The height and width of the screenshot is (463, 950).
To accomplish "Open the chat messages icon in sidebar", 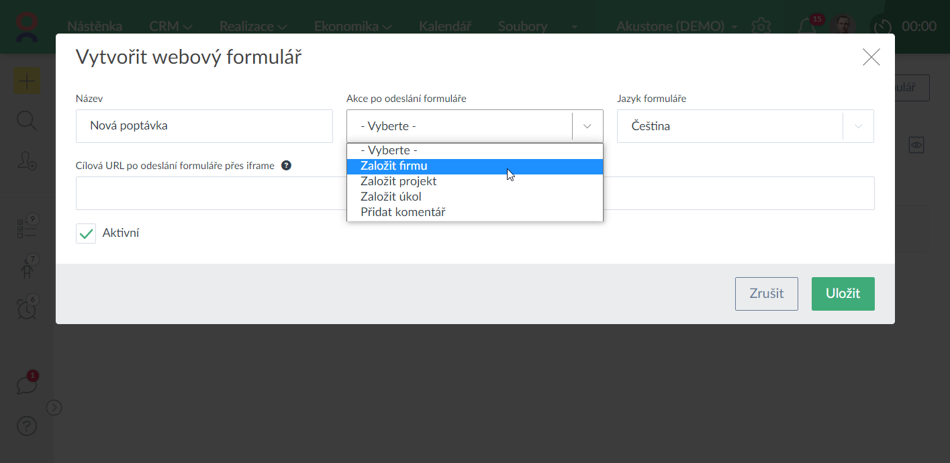I will pos(26,385).
